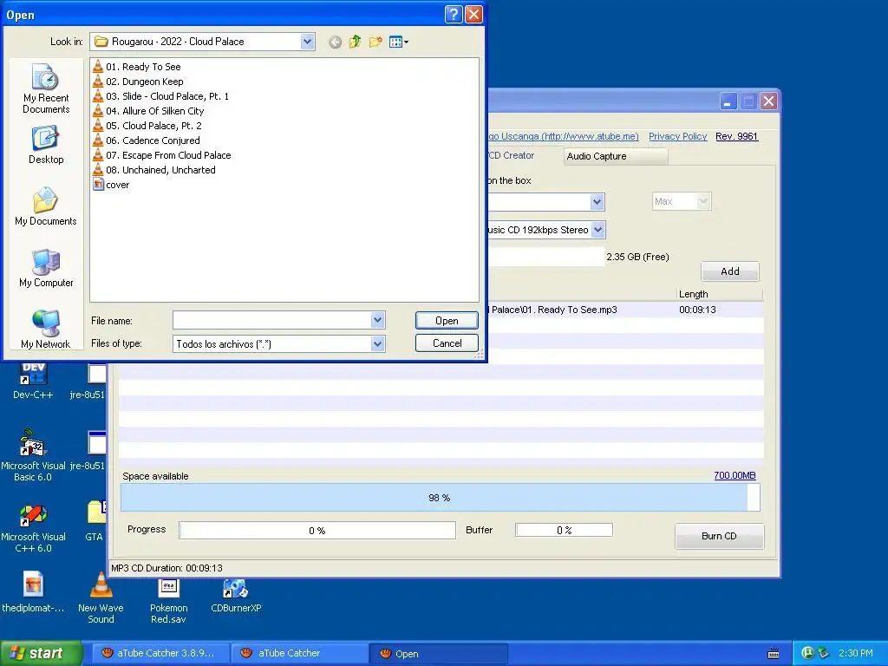Open My Computer in places bar
Viewport: 888px width, 666px height.
[46, 269]
